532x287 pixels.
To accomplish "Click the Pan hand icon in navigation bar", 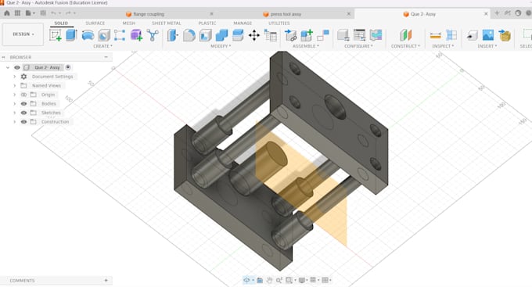I will (269, 280).
